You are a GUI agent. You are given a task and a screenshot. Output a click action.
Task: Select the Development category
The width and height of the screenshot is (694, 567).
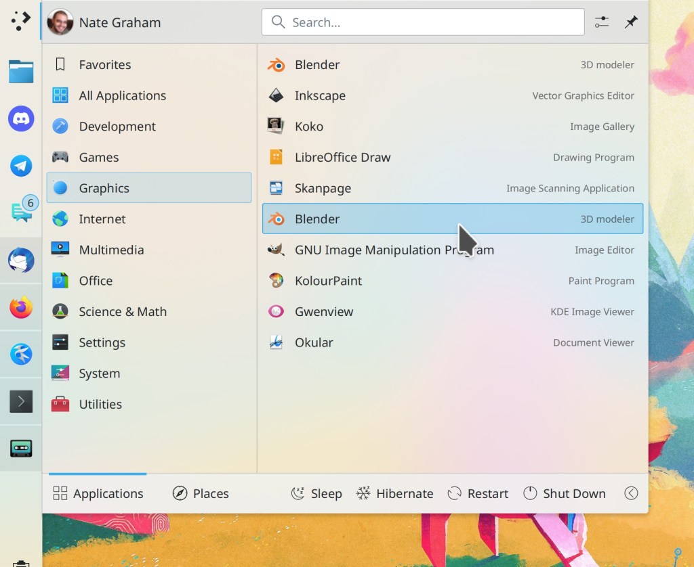[x=117, y=127]
